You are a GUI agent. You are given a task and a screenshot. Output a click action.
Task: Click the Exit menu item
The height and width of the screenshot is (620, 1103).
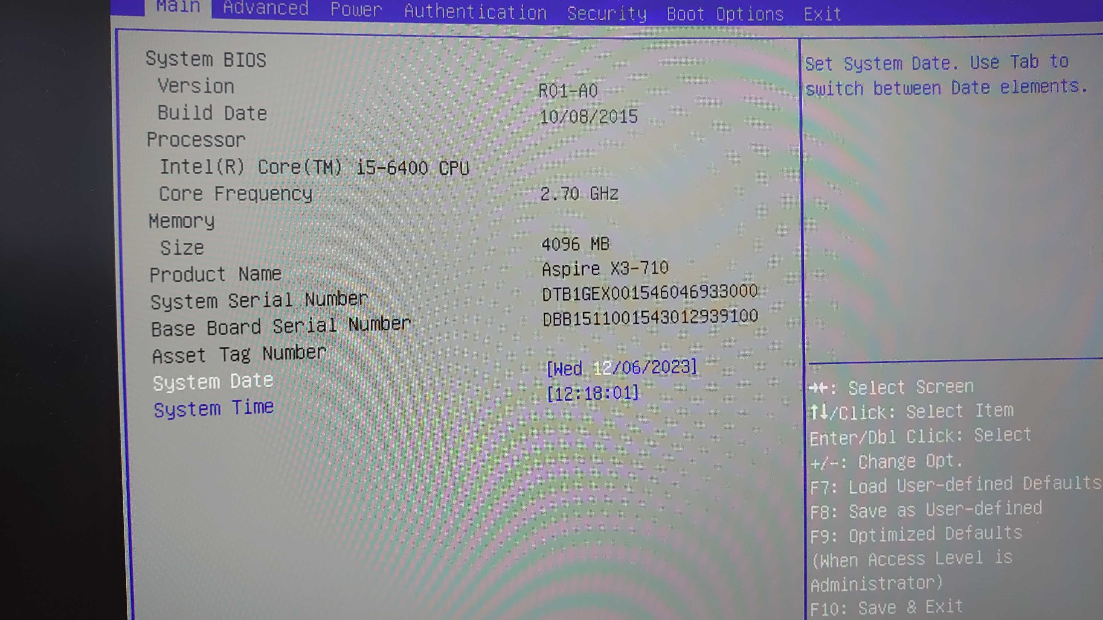pyautogui.click(x=823, y=13)
